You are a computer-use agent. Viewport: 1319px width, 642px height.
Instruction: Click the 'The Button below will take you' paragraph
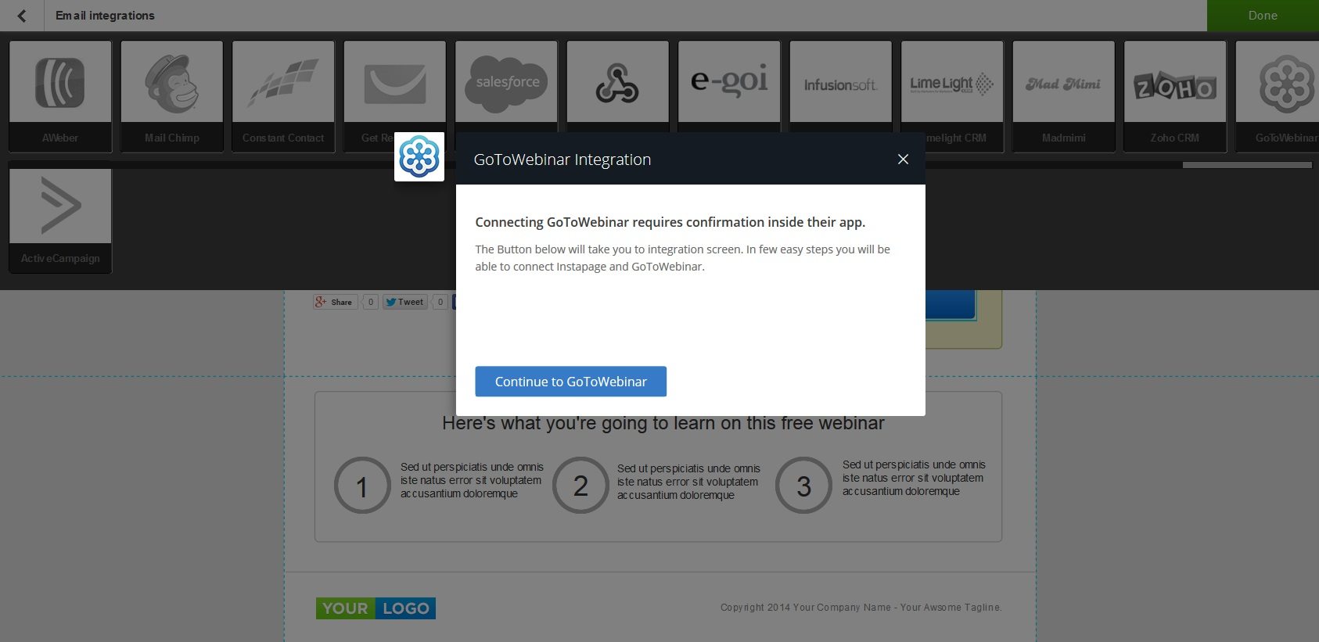(682, 258)
